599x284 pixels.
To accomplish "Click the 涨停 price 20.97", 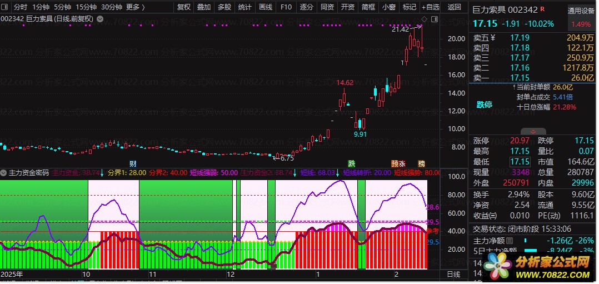I will [520, 141].
